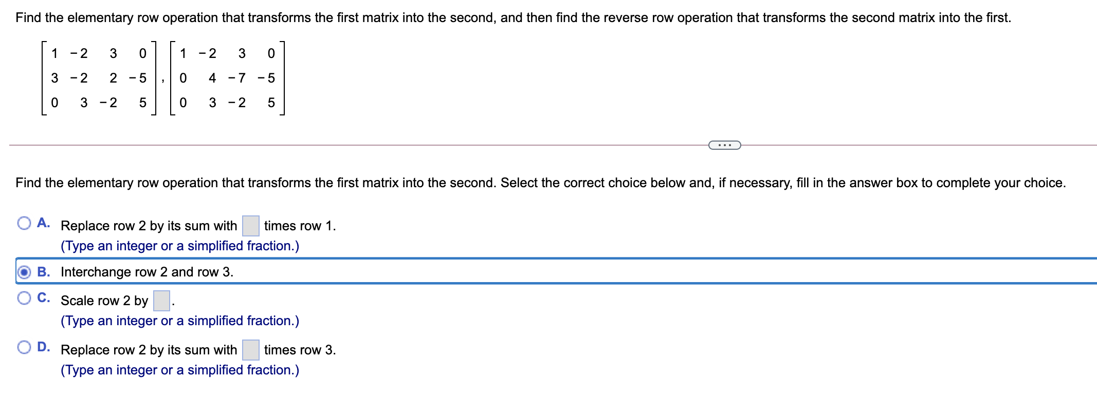Screen dimensions: 1097x398
Task: Click the 'Scale row 2 by' option text
Action: click(x=103, y=301)
